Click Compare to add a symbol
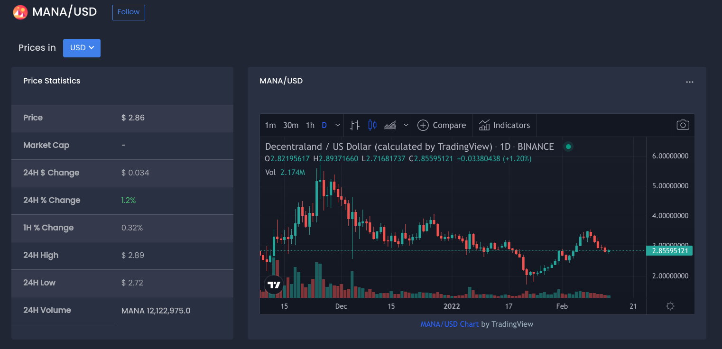Screen dimensions: 722x349 point(442,125)
